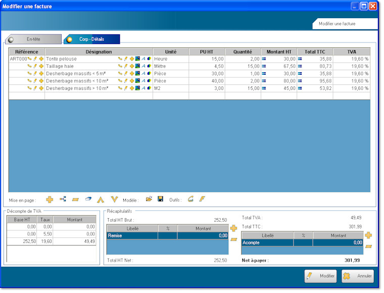Click the move down arrow in Mise en page
This screenshot has width=384, height=293.
114,200
